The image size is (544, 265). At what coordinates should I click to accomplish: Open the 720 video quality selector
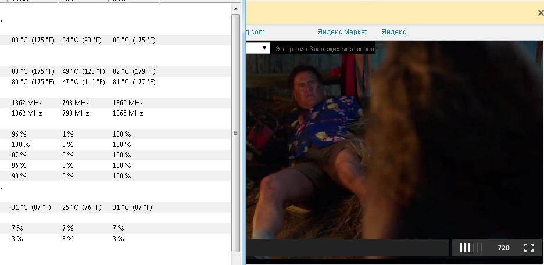503,248
